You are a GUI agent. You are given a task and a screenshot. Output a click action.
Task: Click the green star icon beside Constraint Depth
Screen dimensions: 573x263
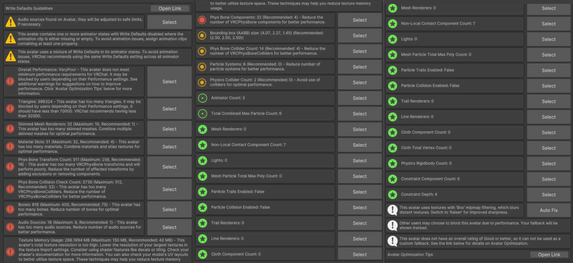392,194
